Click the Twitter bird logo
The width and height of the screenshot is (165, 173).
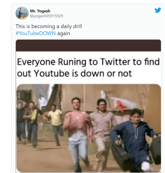(x=158, y=10)
